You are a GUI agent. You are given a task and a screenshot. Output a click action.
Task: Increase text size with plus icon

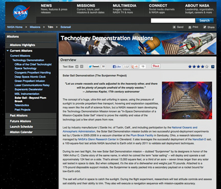[x=77, y=66]
